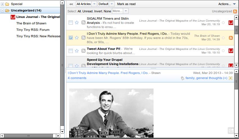Screen dimensions: 239x139
Task: Uncheck the Fred Rogers article checkbox
Action: 71,38
